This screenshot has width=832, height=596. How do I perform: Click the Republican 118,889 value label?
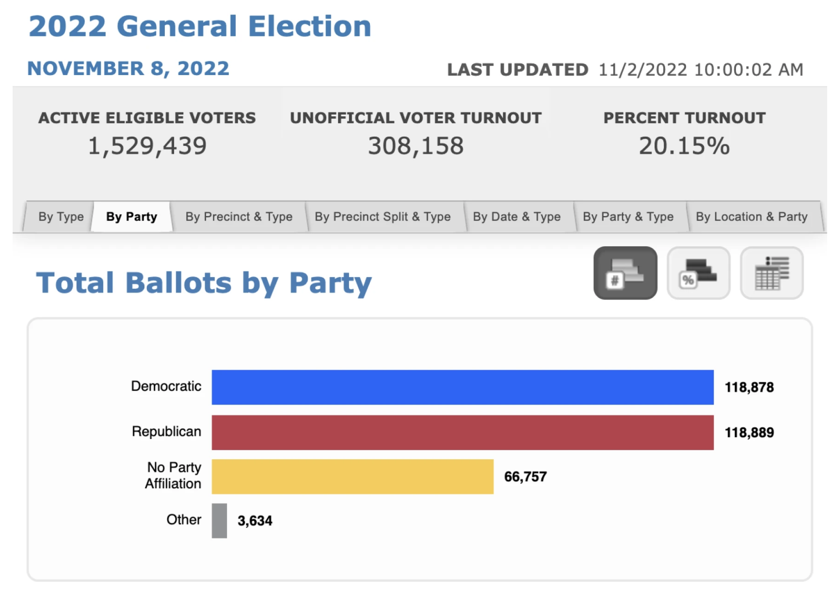coord(749,432)
